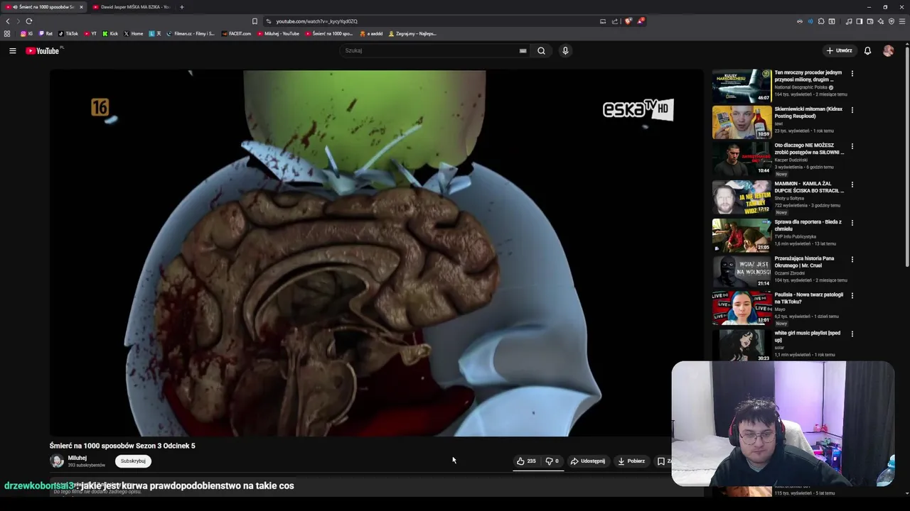Go to the YouTube home logo

(43, 50)
